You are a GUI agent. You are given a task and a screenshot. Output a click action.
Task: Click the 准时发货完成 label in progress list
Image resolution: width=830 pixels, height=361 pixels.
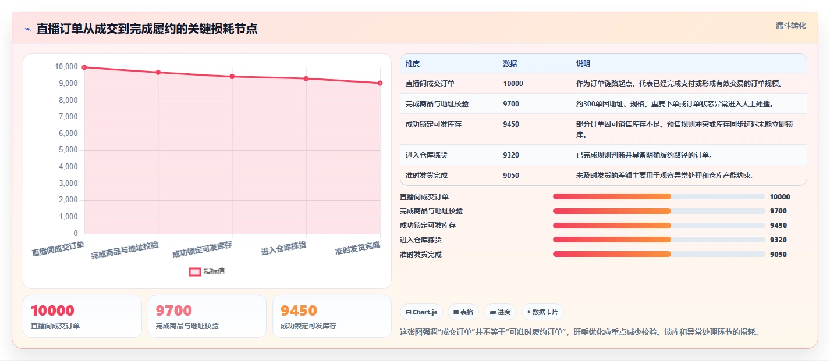[421, 255]
